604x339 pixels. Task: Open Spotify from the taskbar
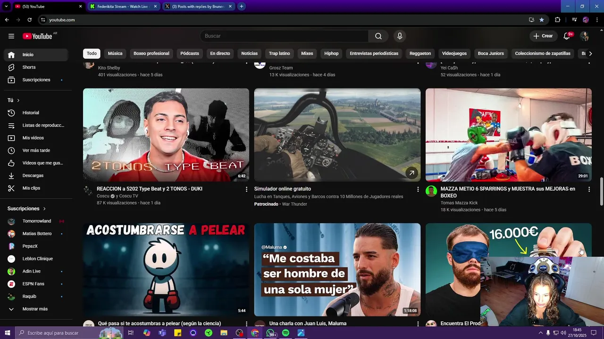[285, 333]
